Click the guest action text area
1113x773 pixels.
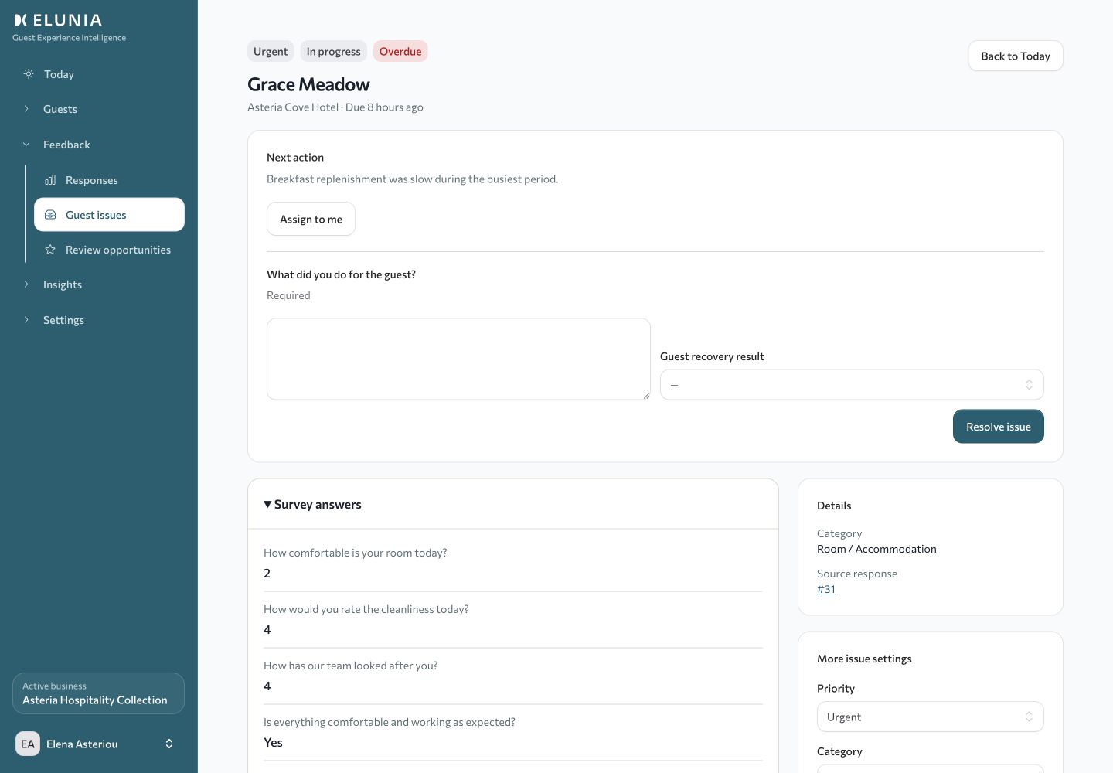[458, 359]
